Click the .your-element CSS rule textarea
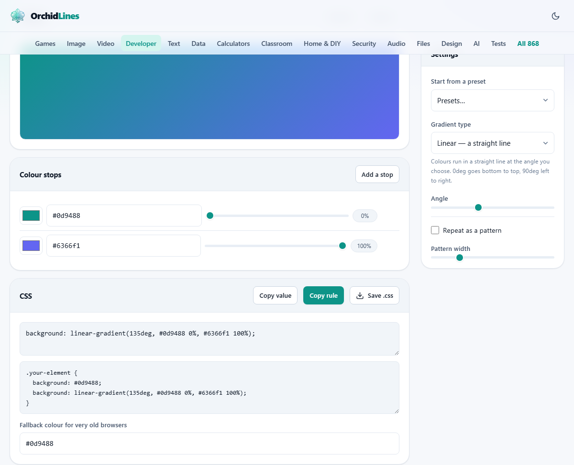 click(x=210, y=388)
